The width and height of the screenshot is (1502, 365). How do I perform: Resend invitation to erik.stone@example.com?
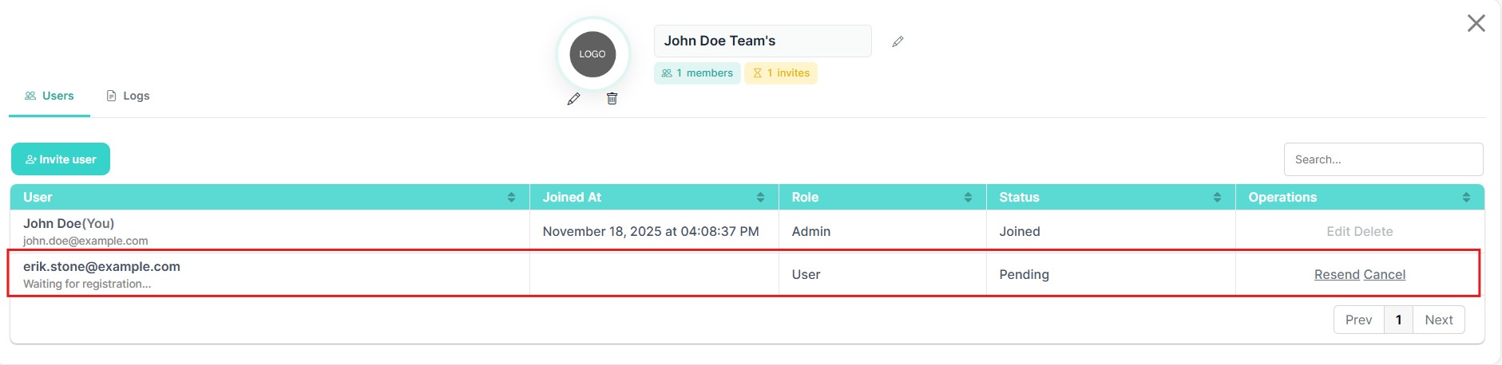[x=1337, y=274]
